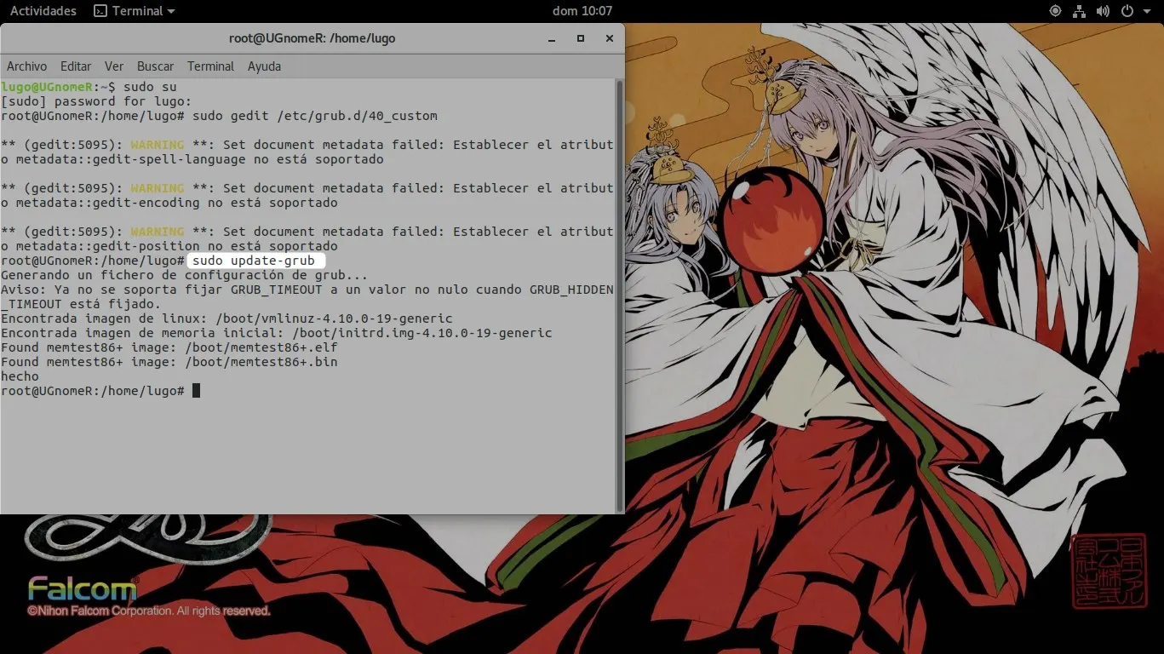Open the Editar menu
1164x654 pixels.
coord(75,66)
